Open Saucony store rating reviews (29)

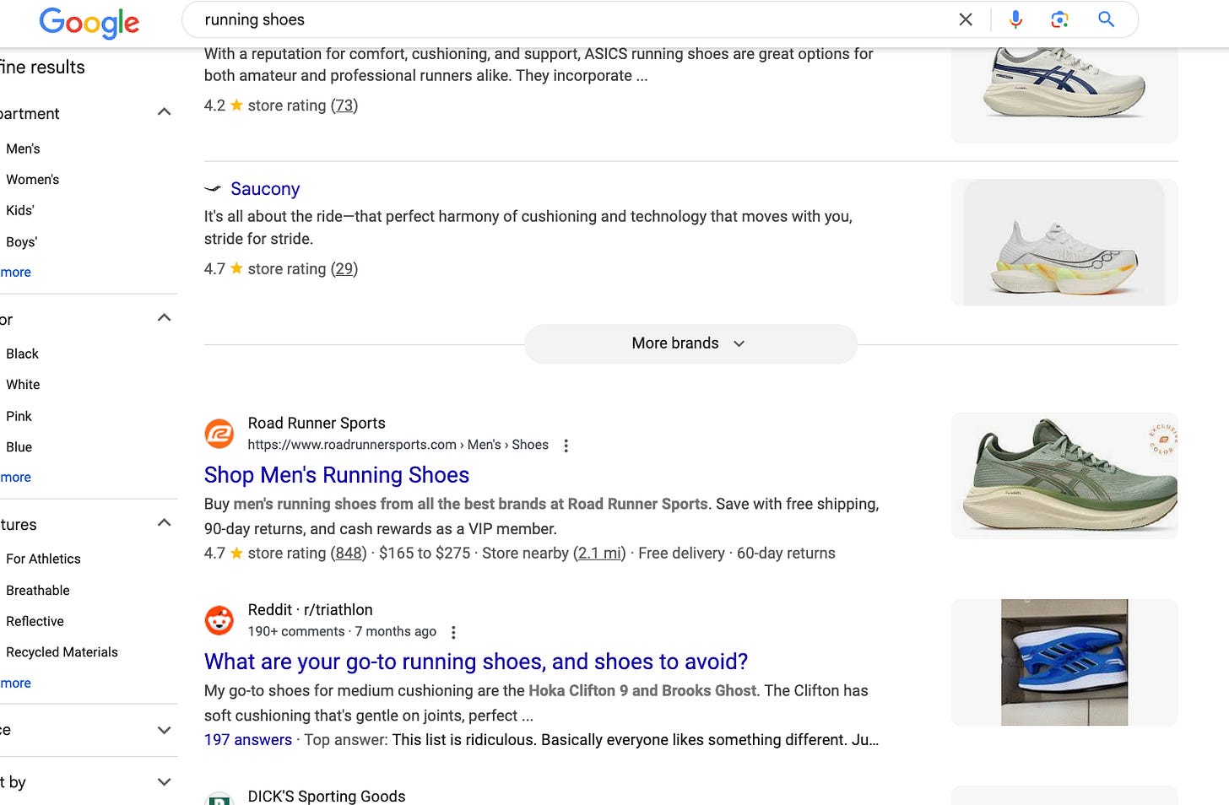[x=344, y=269]
